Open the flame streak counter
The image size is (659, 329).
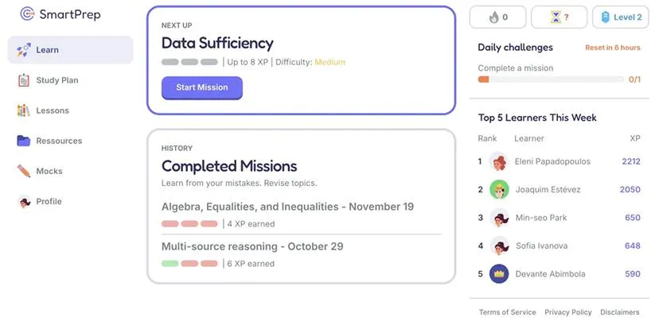[x=499, y=17]
